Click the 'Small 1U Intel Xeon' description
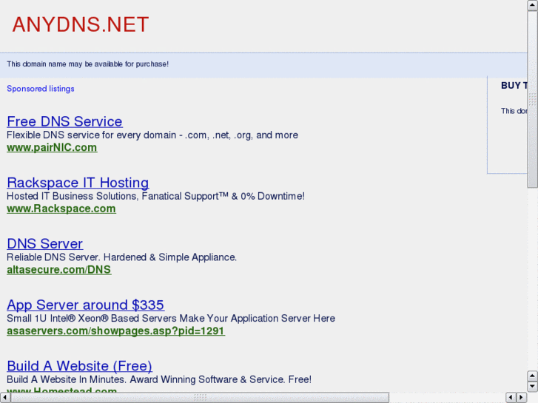This screenshot has height=403, width=538. 171,318
